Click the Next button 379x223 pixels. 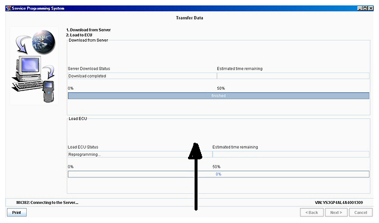[336, 213]
